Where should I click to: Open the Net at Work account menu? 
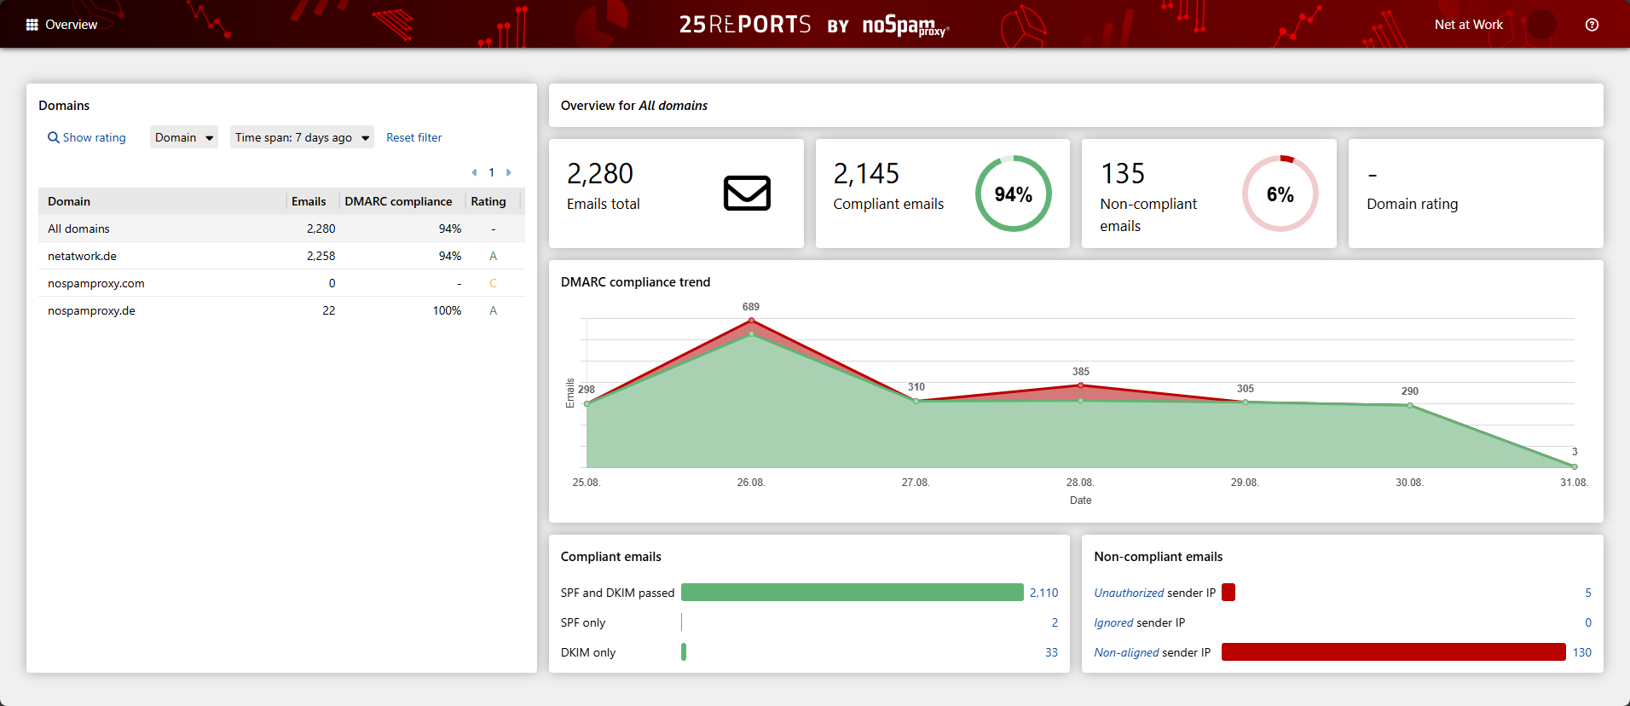pyautogui.click(x=1468, y=25)
